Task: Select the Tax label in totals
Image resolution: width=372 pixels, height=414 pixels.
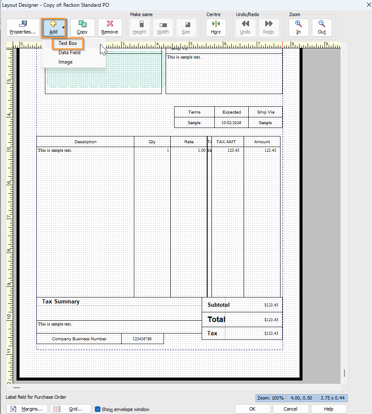Action: point(212,333)
